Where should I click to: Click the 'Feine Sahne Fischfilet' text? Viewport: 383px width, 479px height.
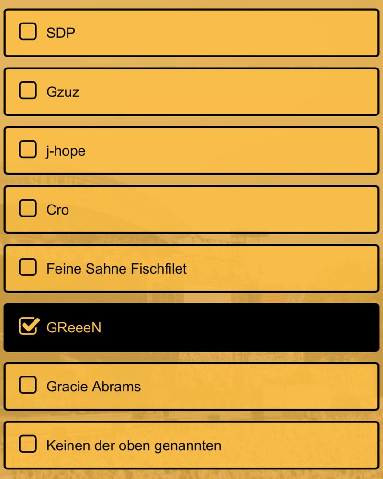pos(116,269)
